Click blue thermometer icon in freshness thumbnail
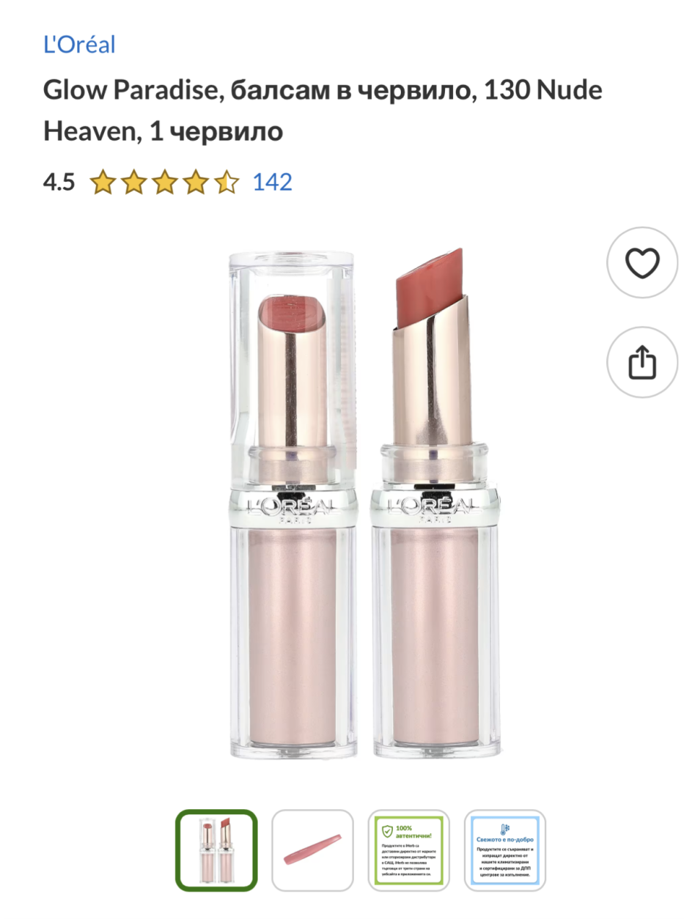This screenshot has width=684, height=919. click(505, 830)
